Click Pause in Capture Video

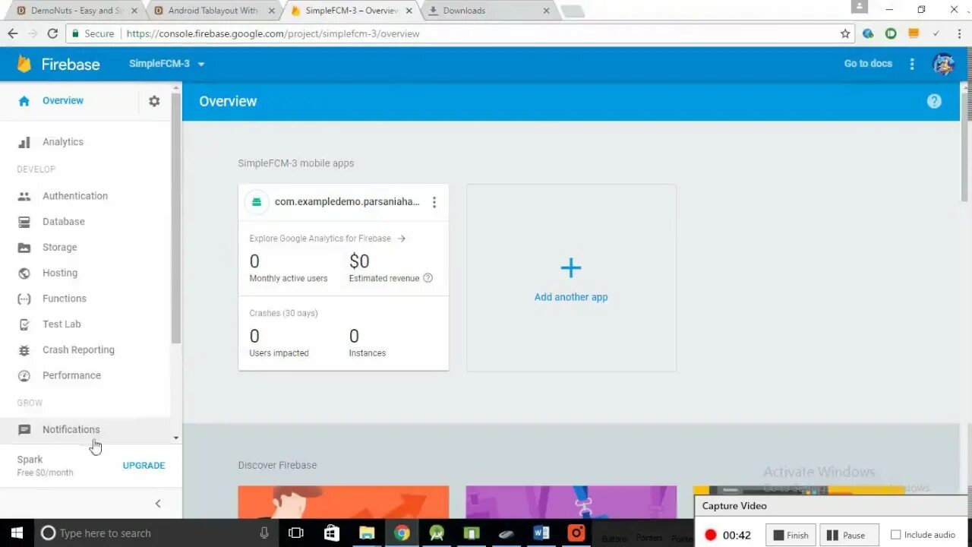click(x=849, y=535)
